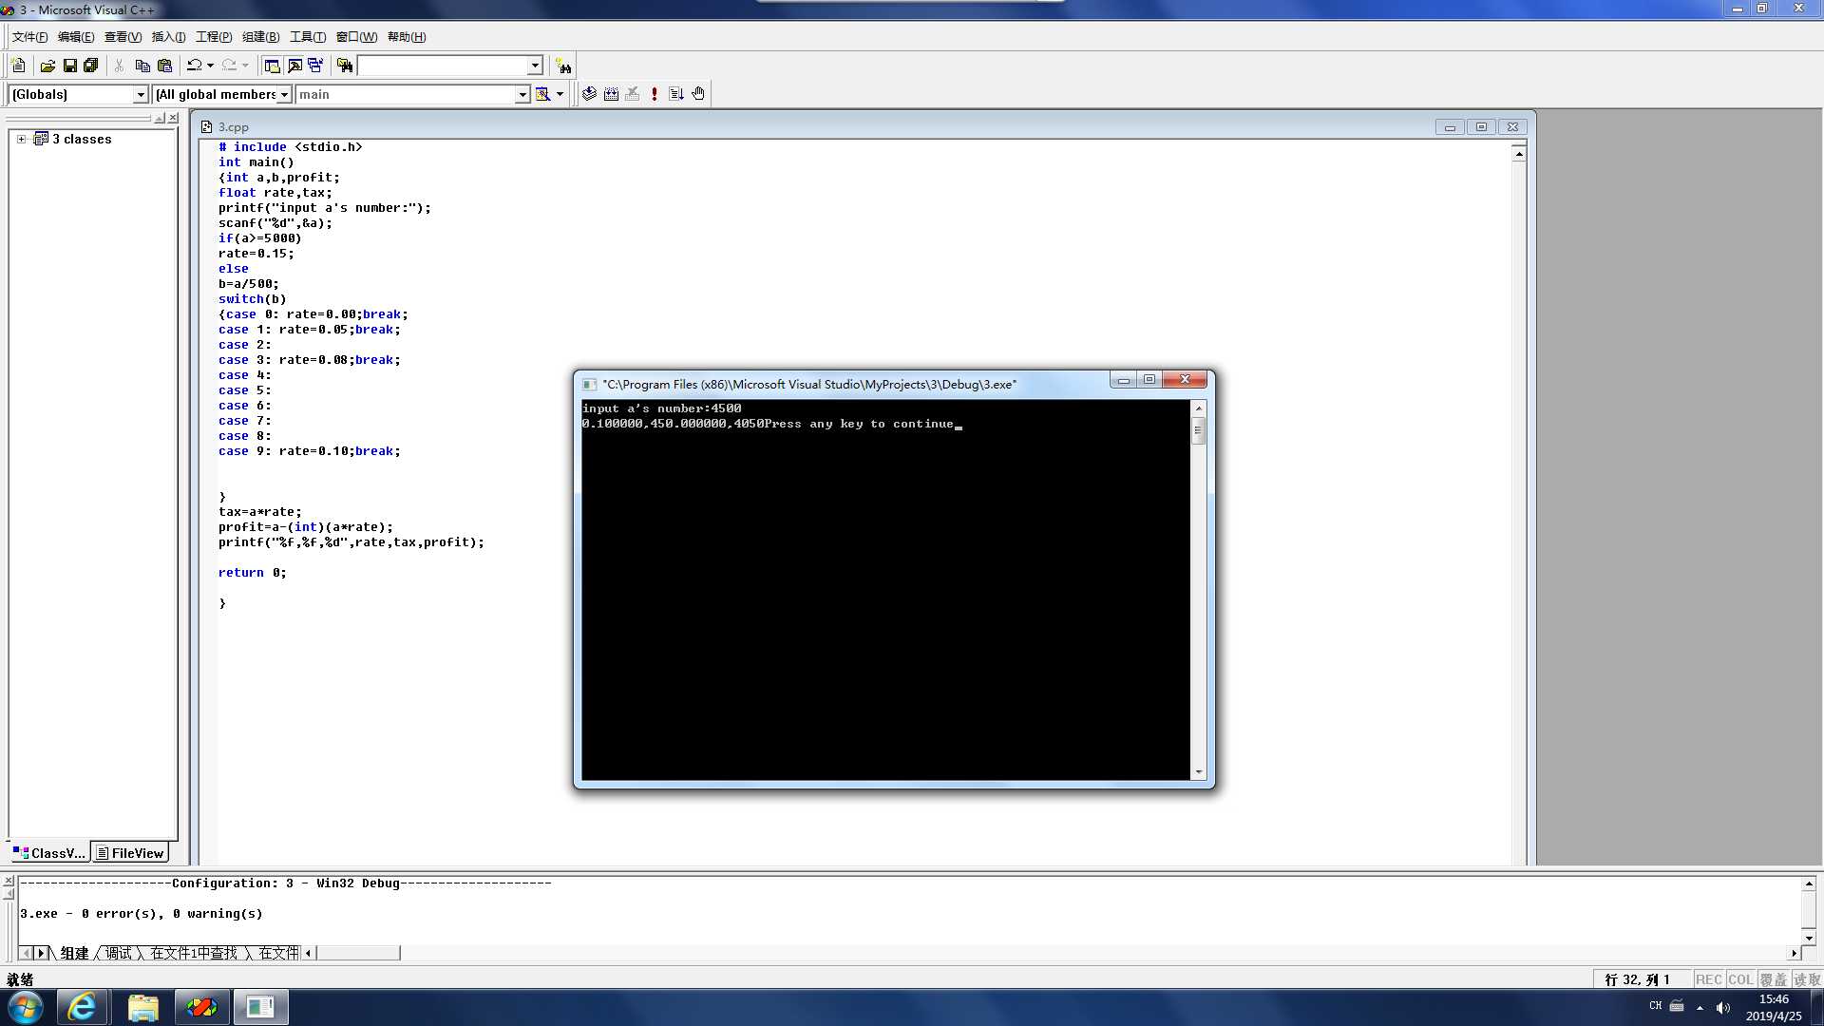This screenshot has height=1026, width=1824.
Task: Click the Visual C++ taskbar icon
Action: tap(201, 1007)
